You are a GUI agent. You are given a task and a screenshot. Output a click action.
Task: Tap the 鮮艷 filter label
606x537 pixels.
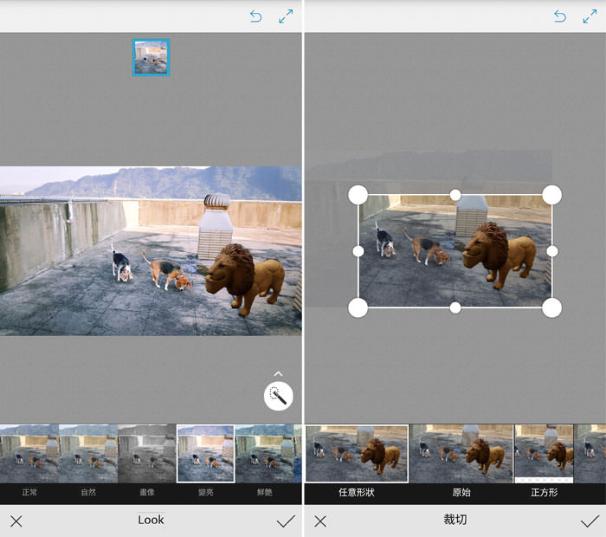point(265,492)
